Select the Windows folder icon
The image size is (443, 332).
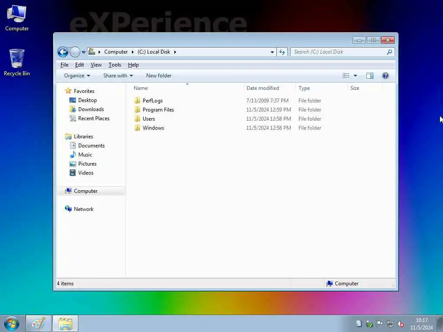point(137,128)
